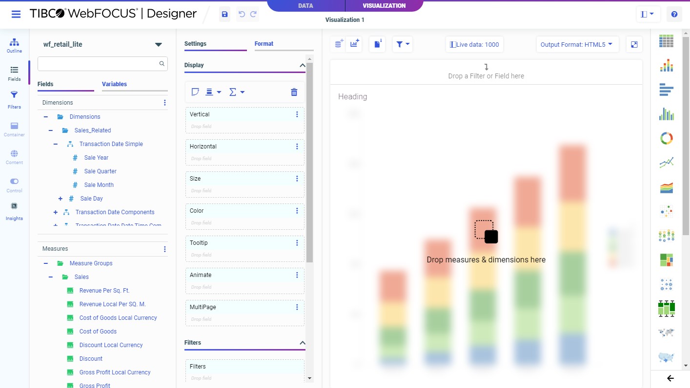Screen dimensions: 690x388
Task: Open the Insights panel
Action: pyautogui.click(x=14, y=211)
